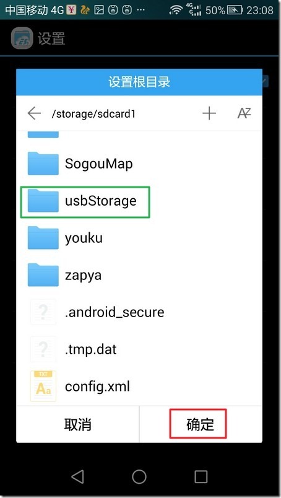
Task: Tap the .tmp.dat unknown file icon
Action: coord(43,349)
